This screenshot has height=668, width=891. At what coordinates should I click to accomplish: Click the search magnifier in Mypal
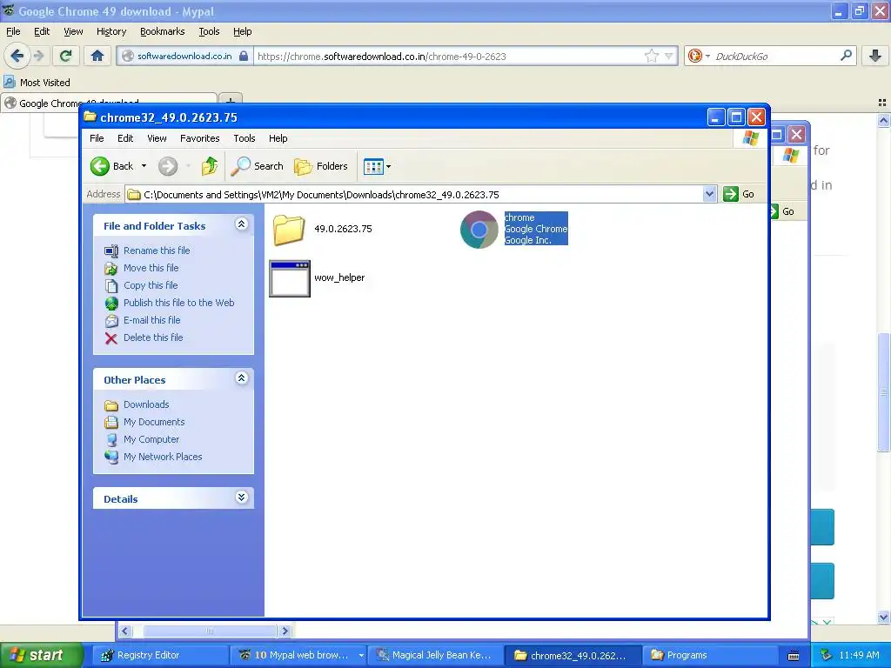(846, 56)
